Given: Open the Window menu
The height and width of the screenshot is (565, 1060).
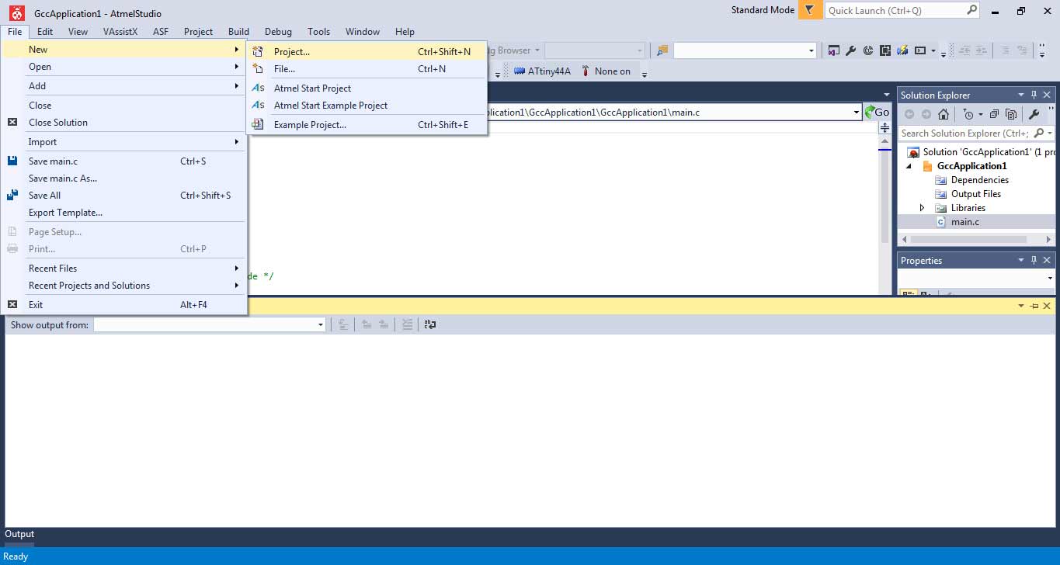Looking at the screenshot, I should (x=363, y=31).
